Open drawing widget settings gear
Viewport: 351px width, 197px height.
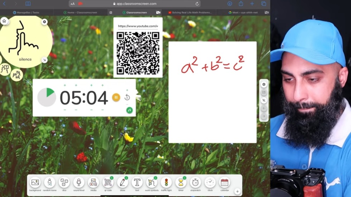(264, 85)
